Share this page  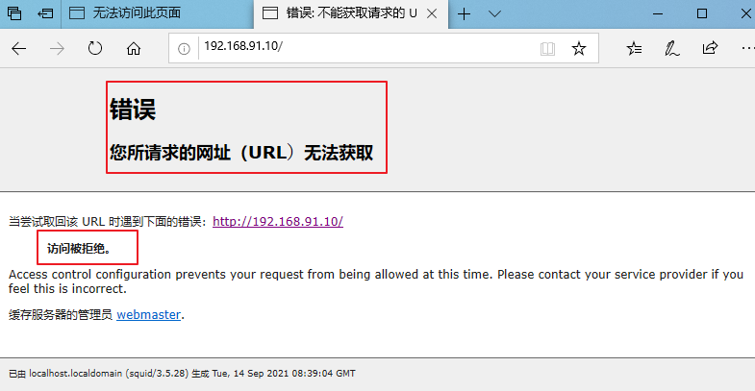click(x=710, y=48)
